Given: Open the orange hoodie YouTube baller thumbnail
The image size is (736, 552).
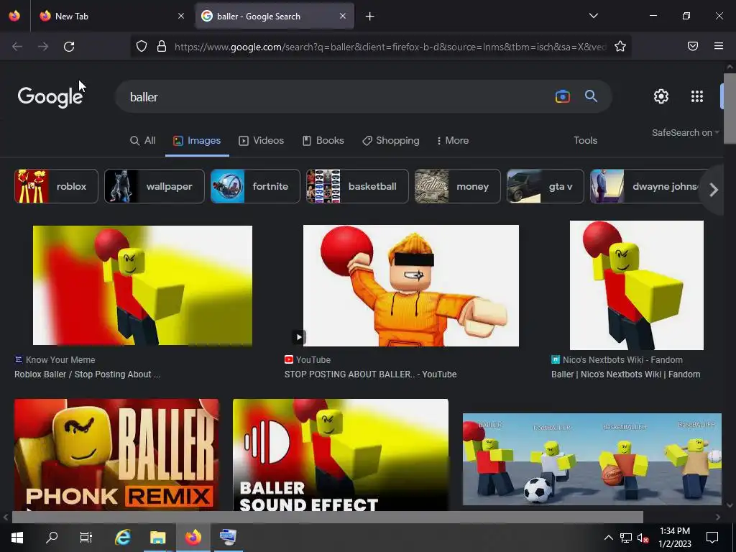Looking at the screenshot, I should point(410,285).
